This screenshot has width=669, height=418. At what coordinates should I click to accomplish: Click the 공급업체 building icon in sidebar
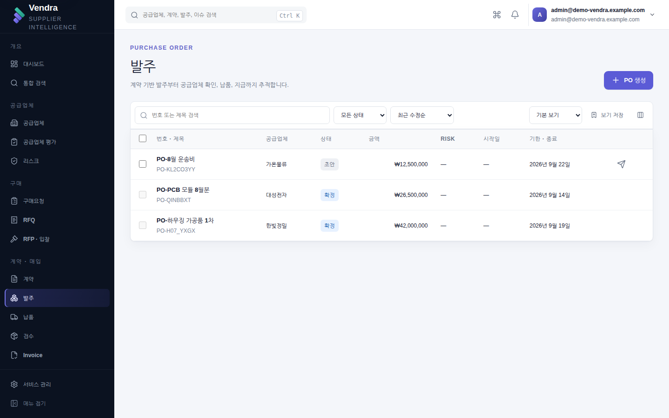point(14,123)
